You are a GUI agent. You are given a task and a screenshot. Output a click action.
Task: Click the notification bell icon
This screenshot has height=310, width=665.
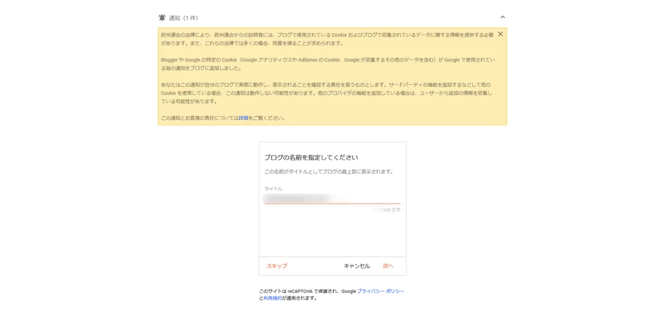(162, 18)
